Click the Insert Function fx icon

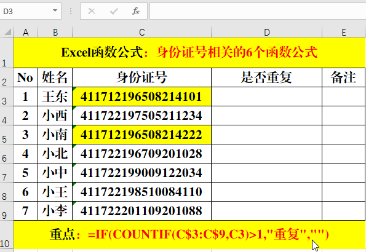point(135,11)
